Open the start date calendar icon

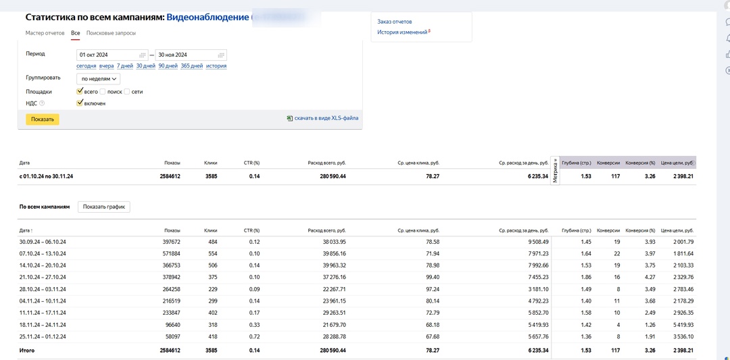click(x=143, y=55)
